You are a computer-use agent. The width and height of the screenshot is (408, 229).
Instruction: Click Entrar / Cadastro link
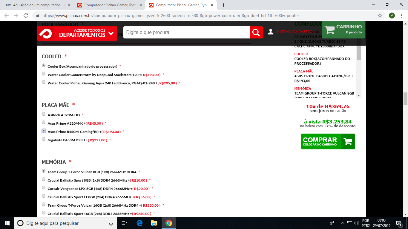(294, 32)
